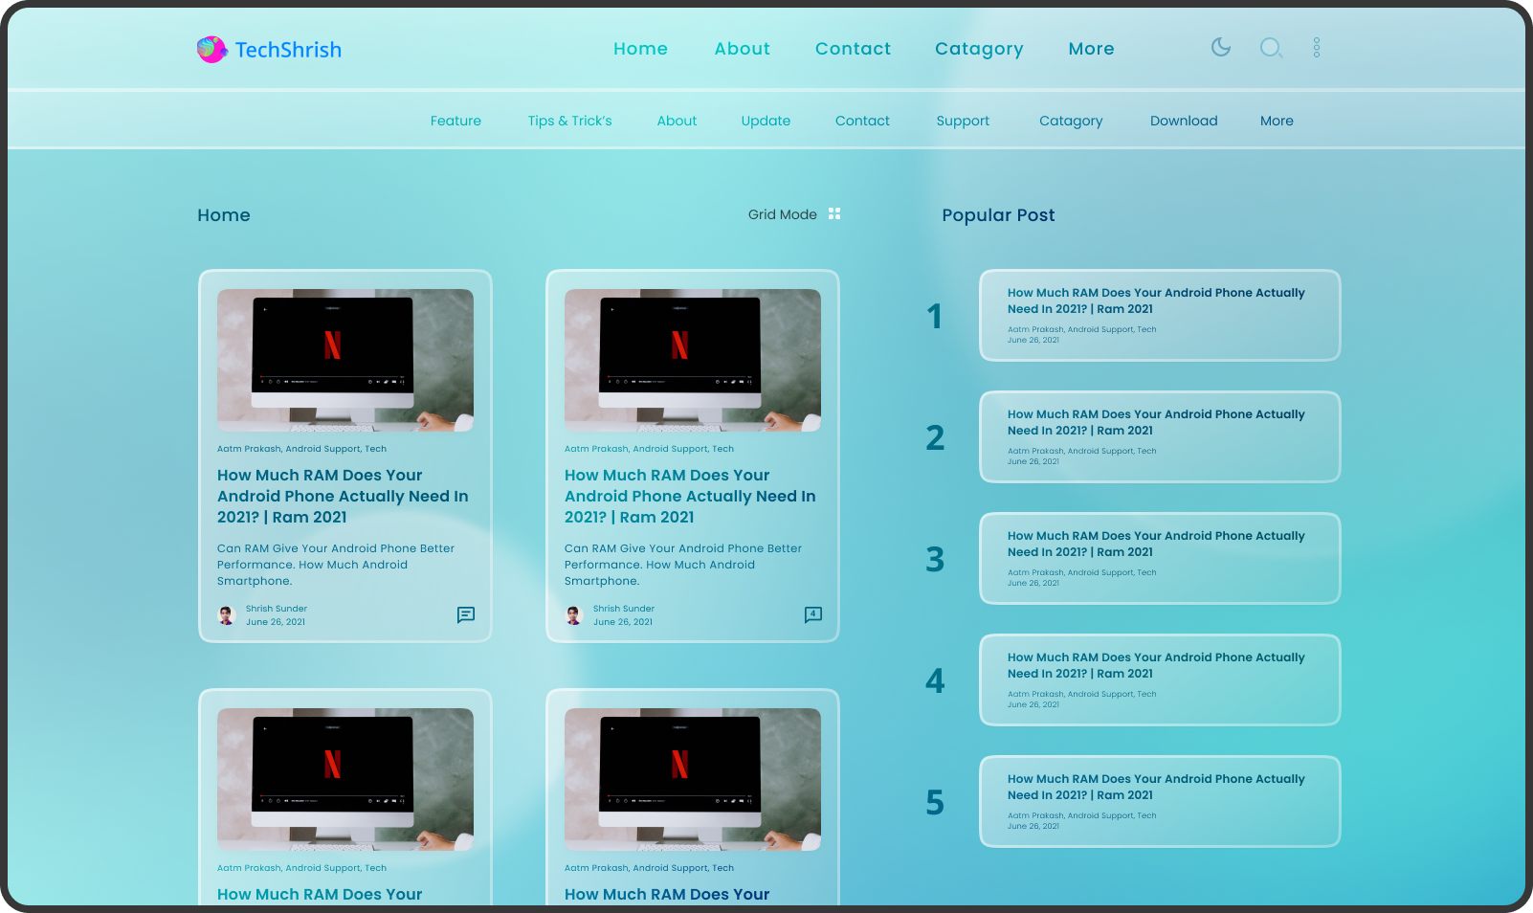The image size is (1533, 913).
Task: Toggle dark mode moon icon
Action: pos(1220,47)
